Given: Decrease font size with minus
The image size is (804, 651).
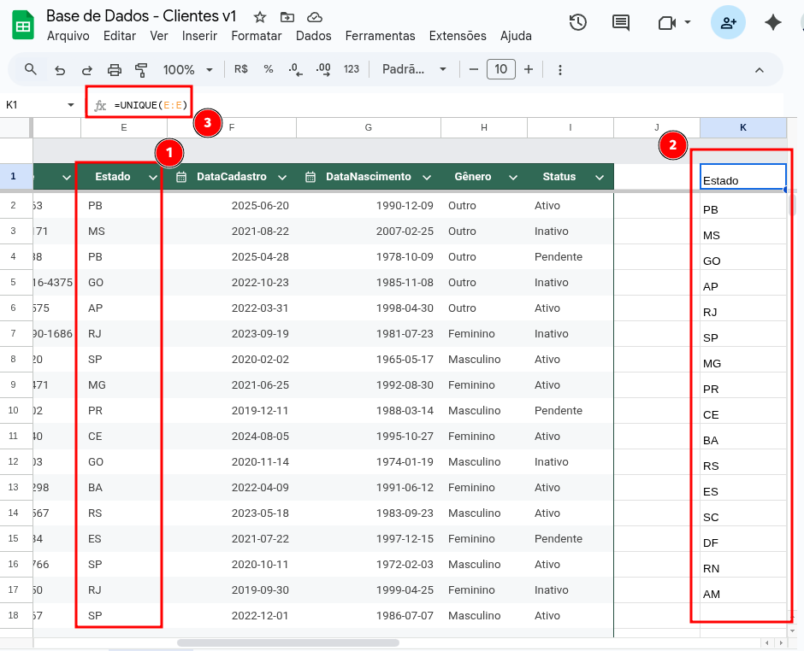Looking at the screenshot, I should (x=474, y=69).
